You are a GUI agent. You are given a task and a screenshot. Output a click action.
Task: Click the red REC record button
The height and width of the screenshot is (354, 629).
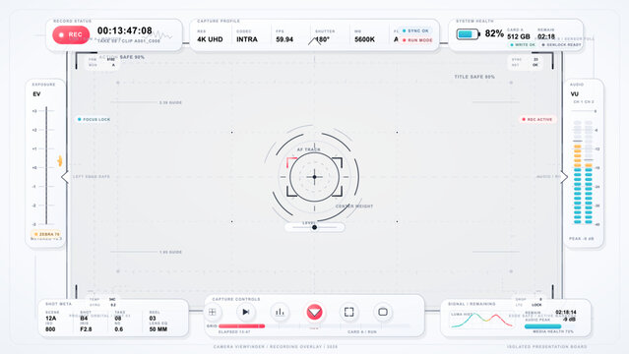71,34
